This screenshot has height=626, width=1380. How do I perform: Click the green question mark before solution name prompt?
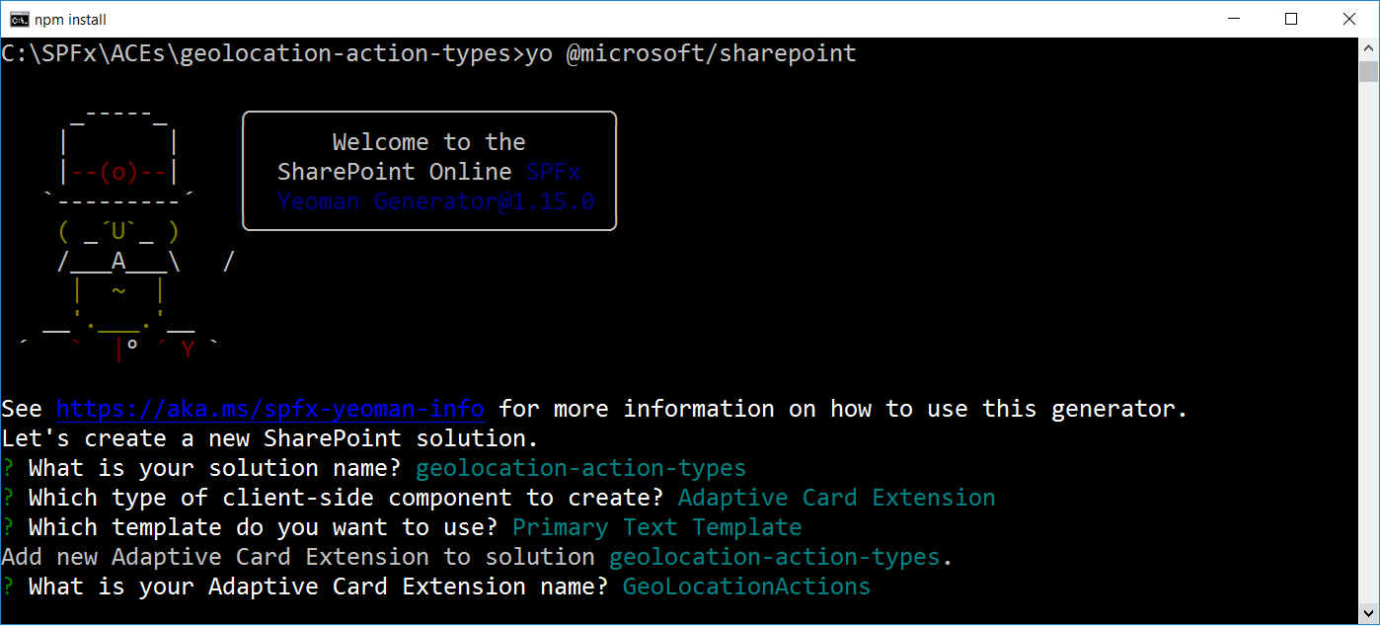click(x=8, y=468)
